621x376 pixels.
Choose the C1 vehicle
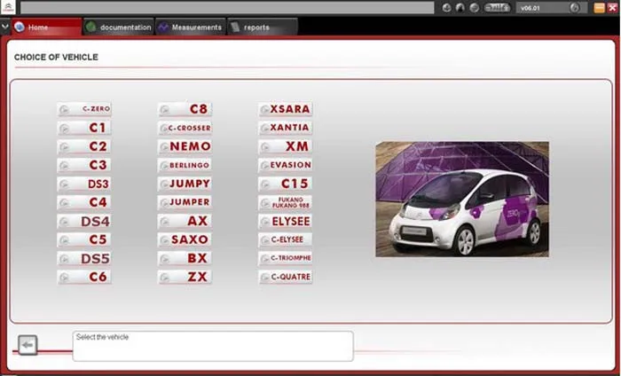(84, 128)
